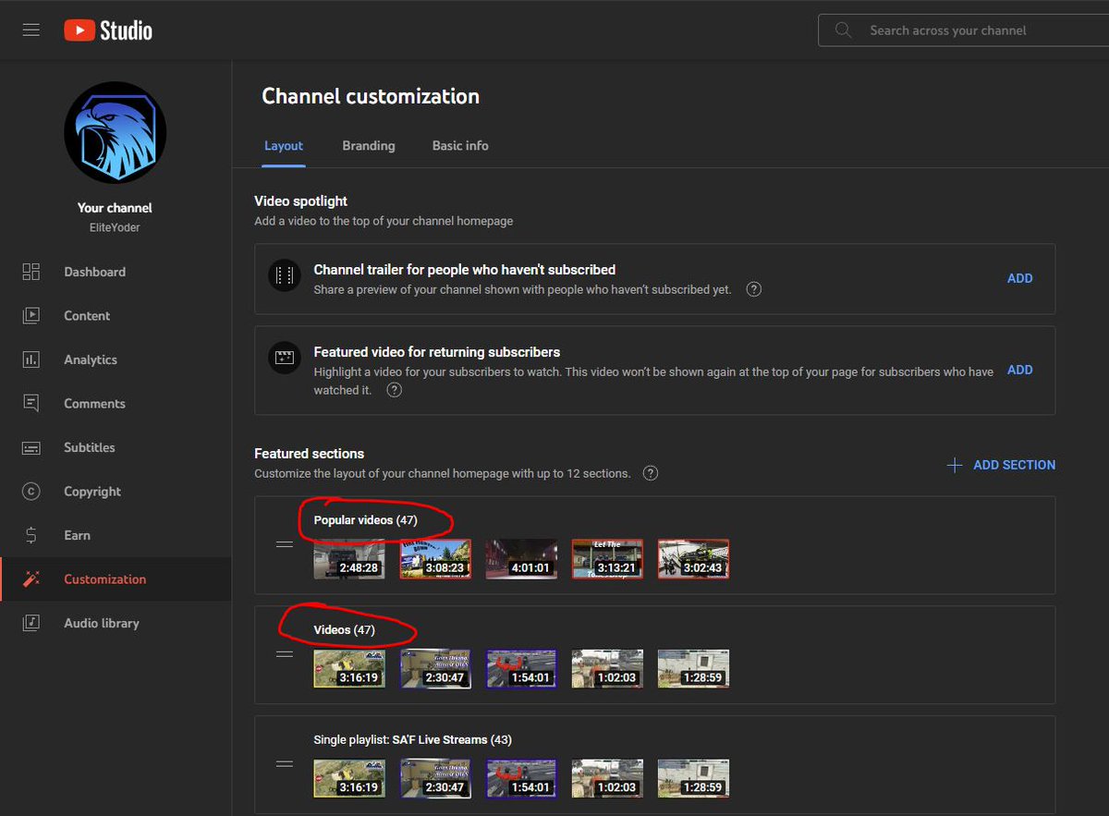Open the EliteYoder channel avatar
This screenshot has height=816, width=1109.
[x=116, y=132]
